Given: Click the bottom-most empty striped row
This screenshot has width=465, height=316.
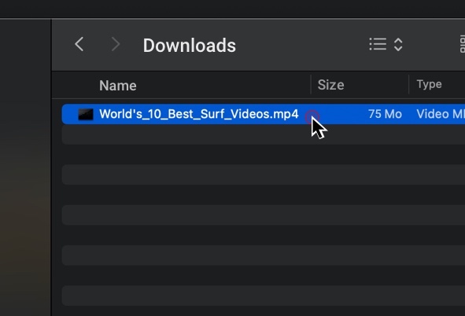Looking at the screenshot, I should click(264, 296).
